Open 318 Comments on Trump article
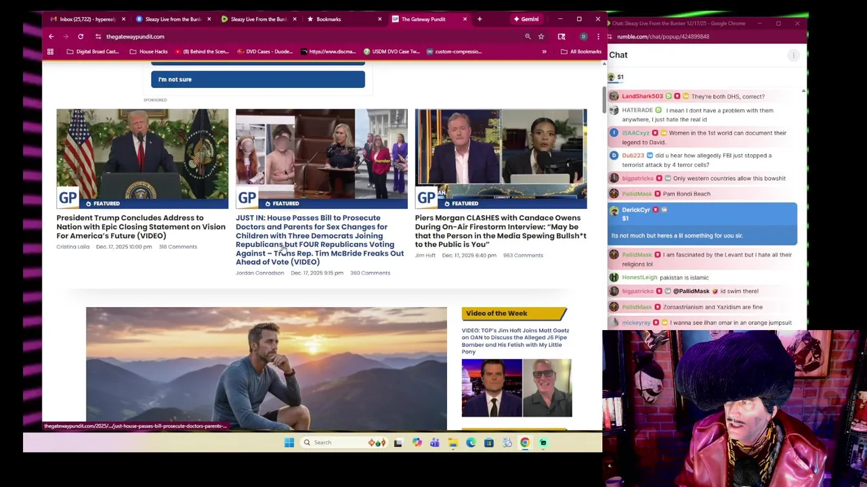Viewport: 867px width, 487px height. coord(178,247)
